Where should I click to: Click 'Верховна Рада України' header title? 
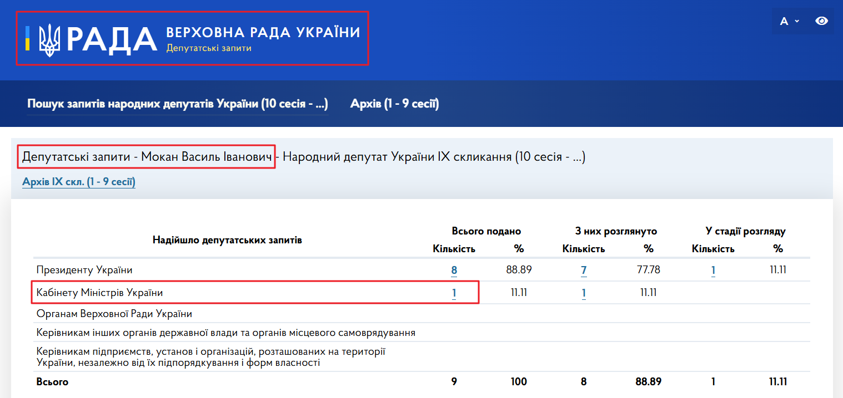click(x=263, y=32)
